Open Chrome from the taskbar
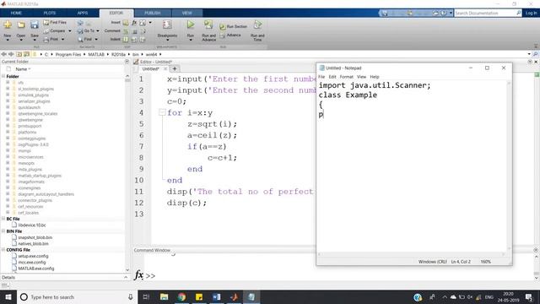Screen dimensions: 540x304 point(181,297)
